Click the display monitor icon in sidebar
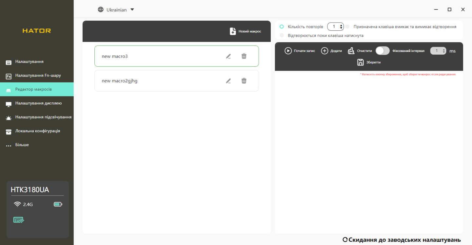The image size is (472, 245). (9, 104)
